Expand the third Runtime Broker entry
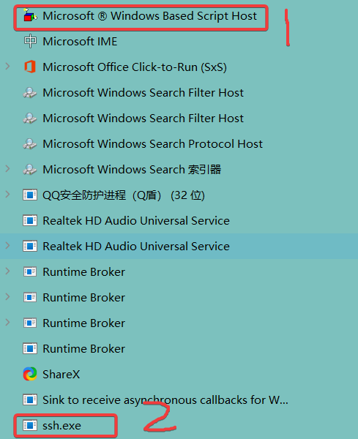This screenshot has width=358, height=439. (7, 323)
